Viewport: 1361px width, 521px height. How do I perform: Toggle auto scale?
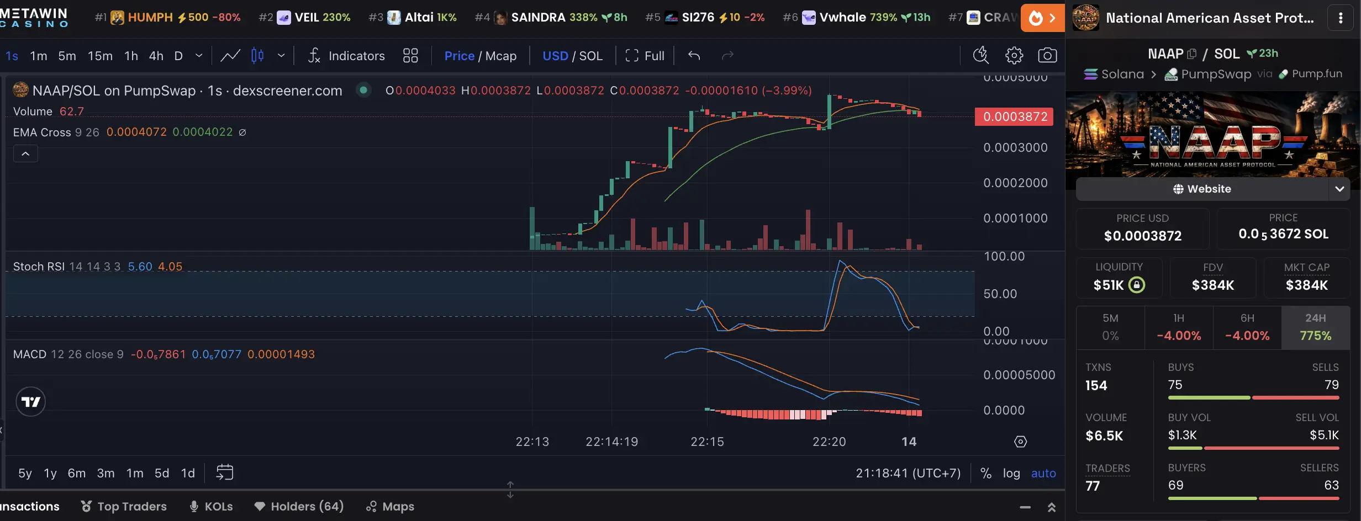(x=1043, y=473)
